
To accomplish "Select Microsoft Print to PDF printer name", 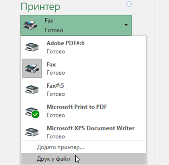I will tap(77, 107).
